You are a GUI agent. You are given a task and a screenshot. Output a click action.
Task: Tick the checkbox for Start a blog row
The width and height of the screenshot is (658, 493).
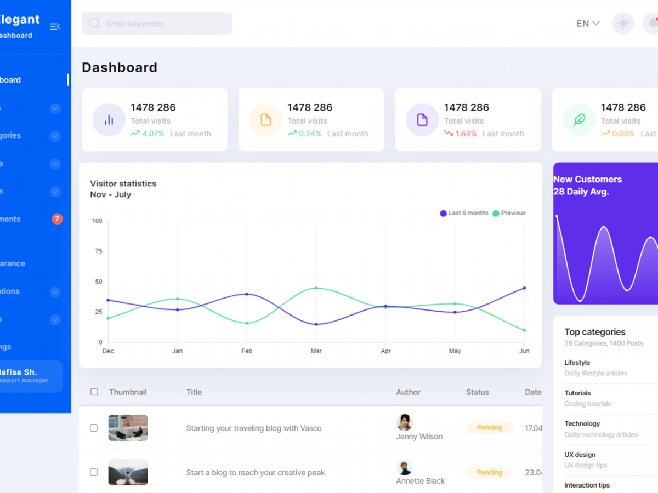(x=94, y=472)
